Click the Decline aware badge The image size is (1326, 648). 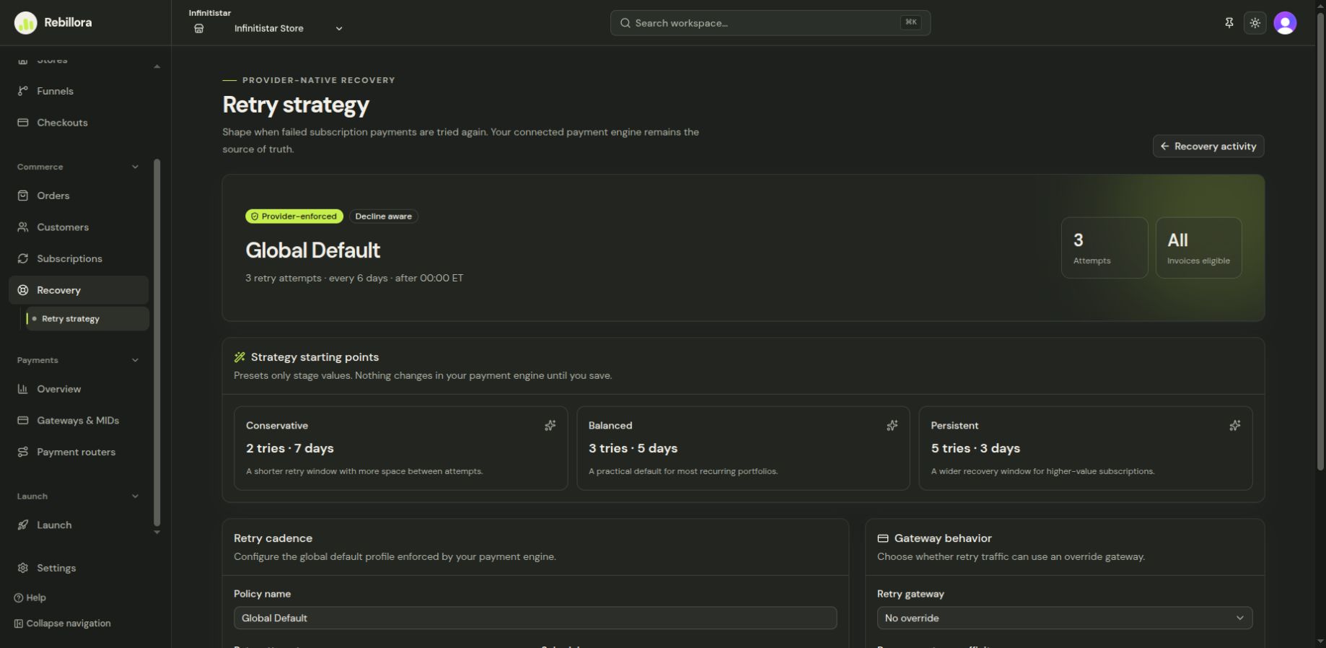[x=384, y=216]
